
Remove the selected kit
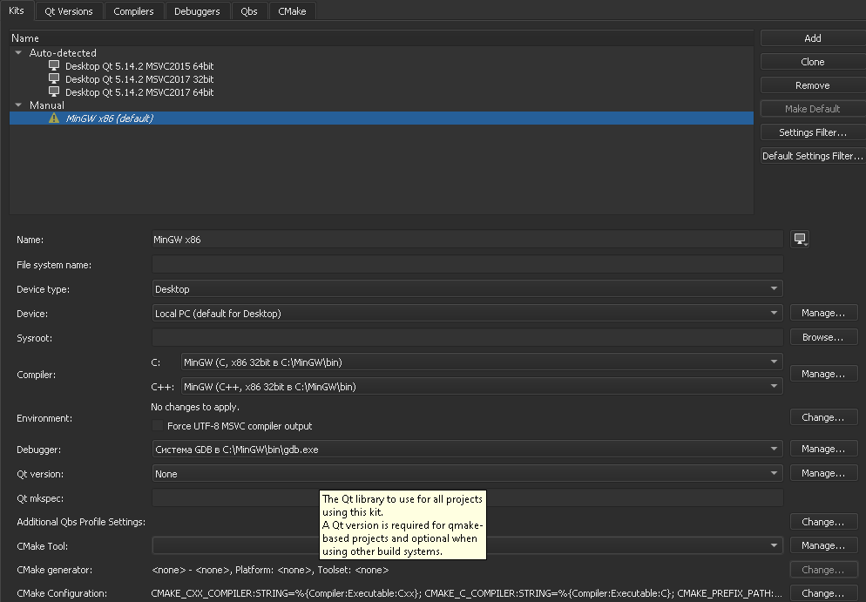tap(813, 85)
